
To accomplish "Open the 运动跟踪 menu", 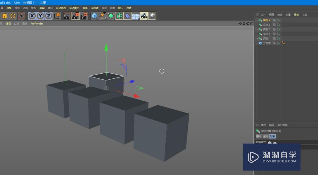I will (x=61, y=8).
